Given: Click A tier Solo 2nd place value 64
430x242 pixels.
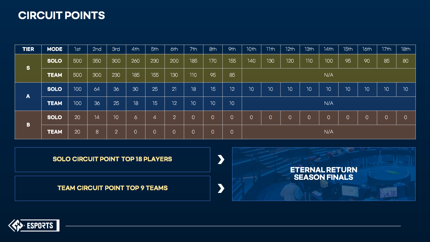Looking at the screenshot, I should (x=97, y=89).
